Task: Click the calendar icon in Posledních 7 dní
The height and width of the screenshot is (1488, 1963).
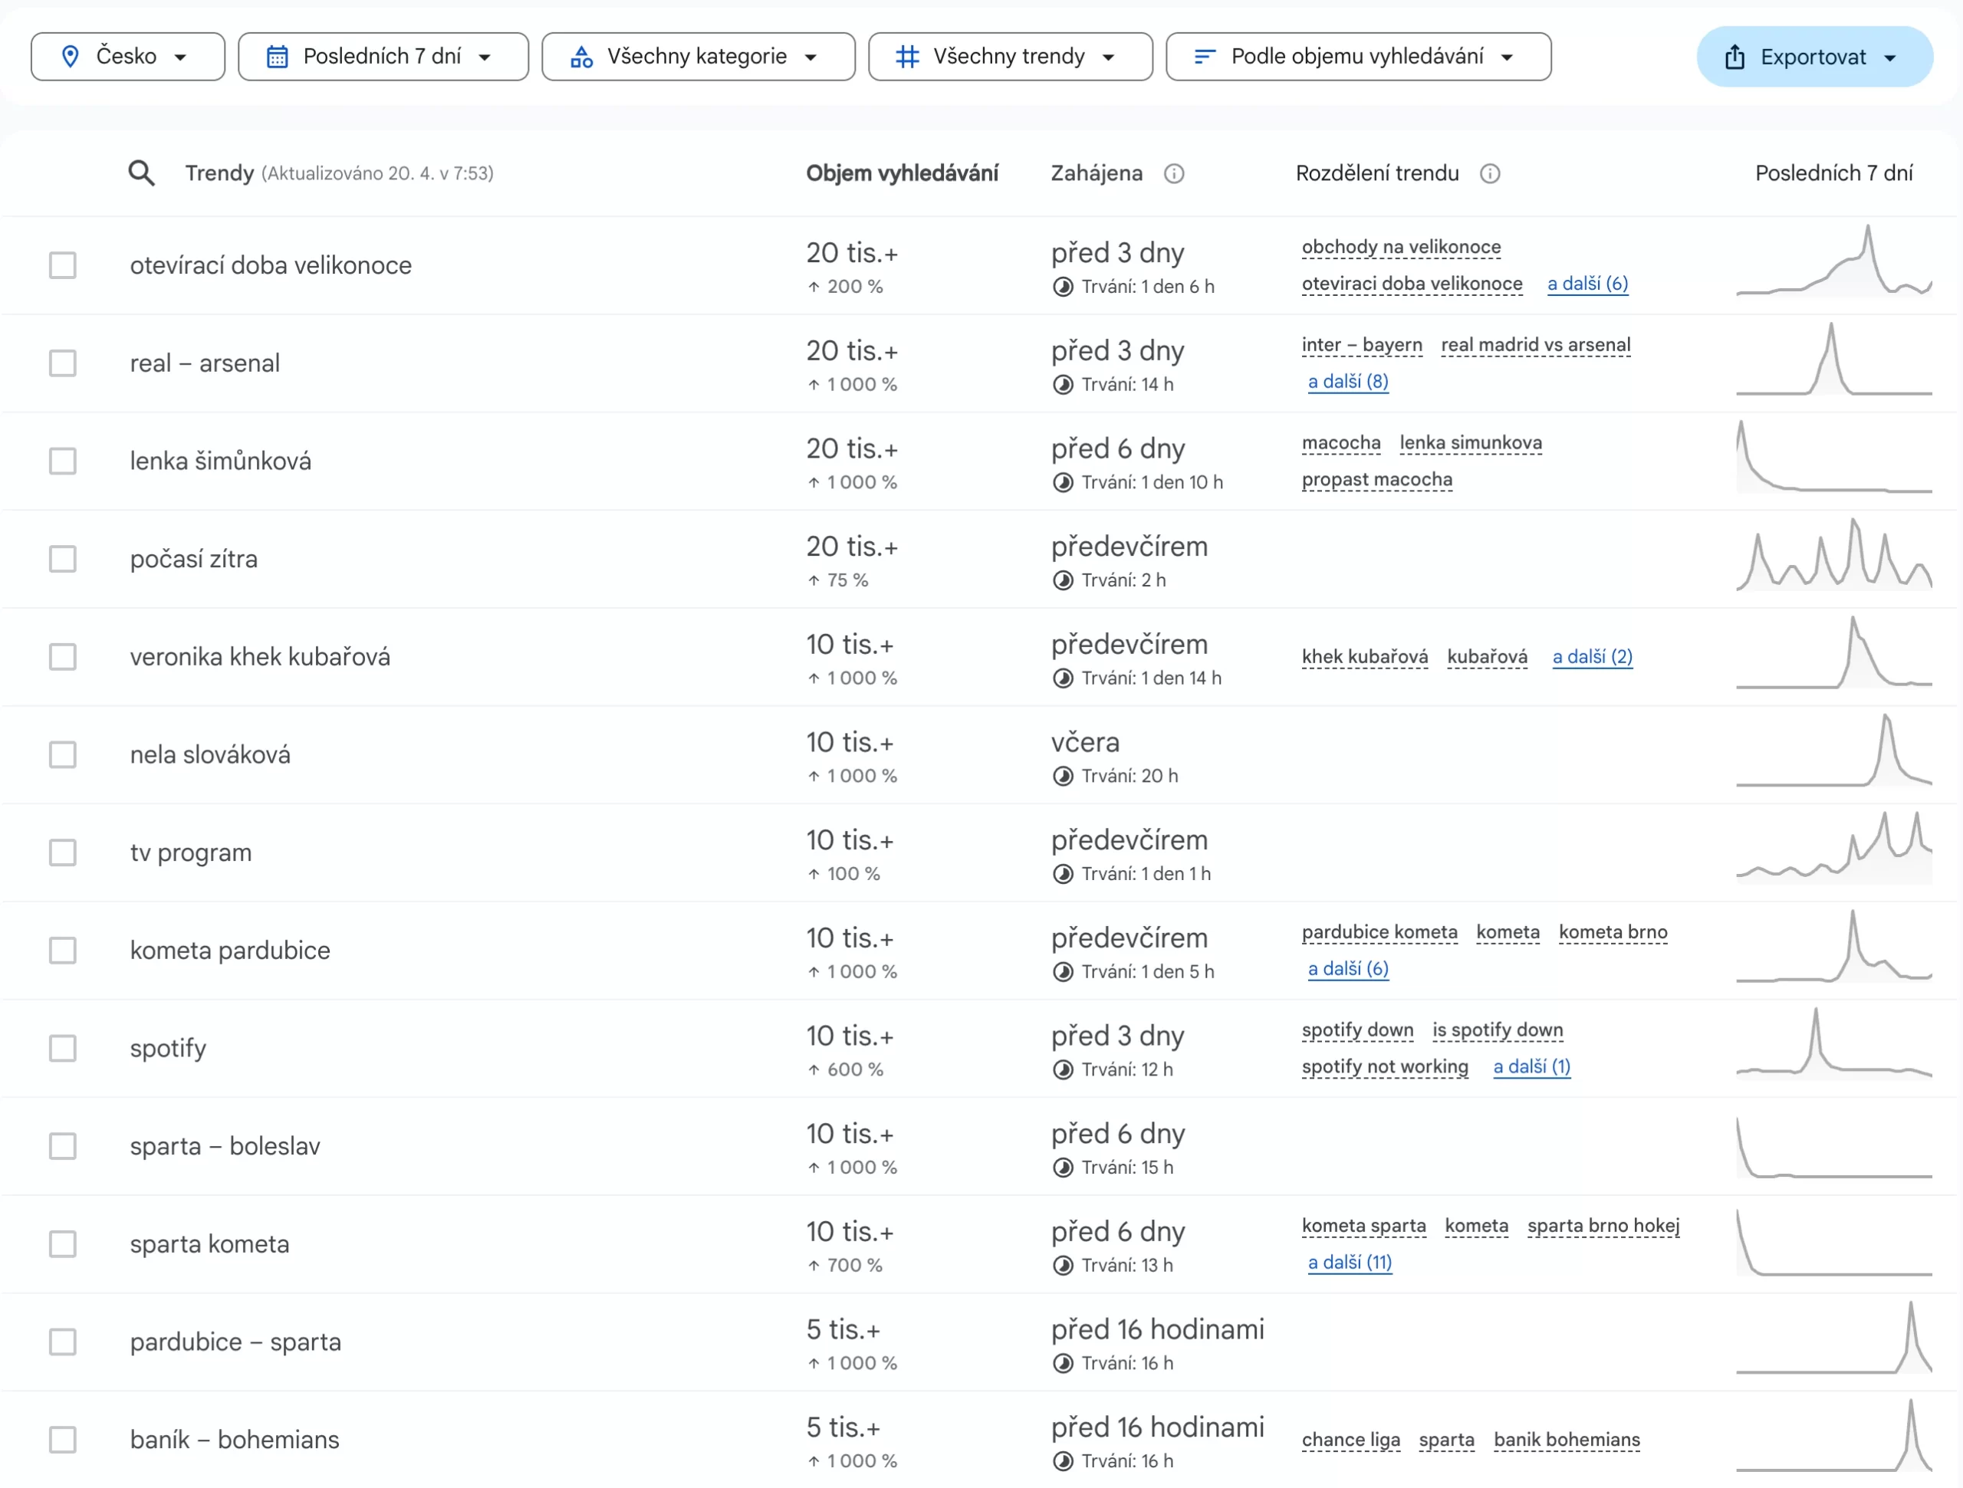Action: tap(277, 57)
